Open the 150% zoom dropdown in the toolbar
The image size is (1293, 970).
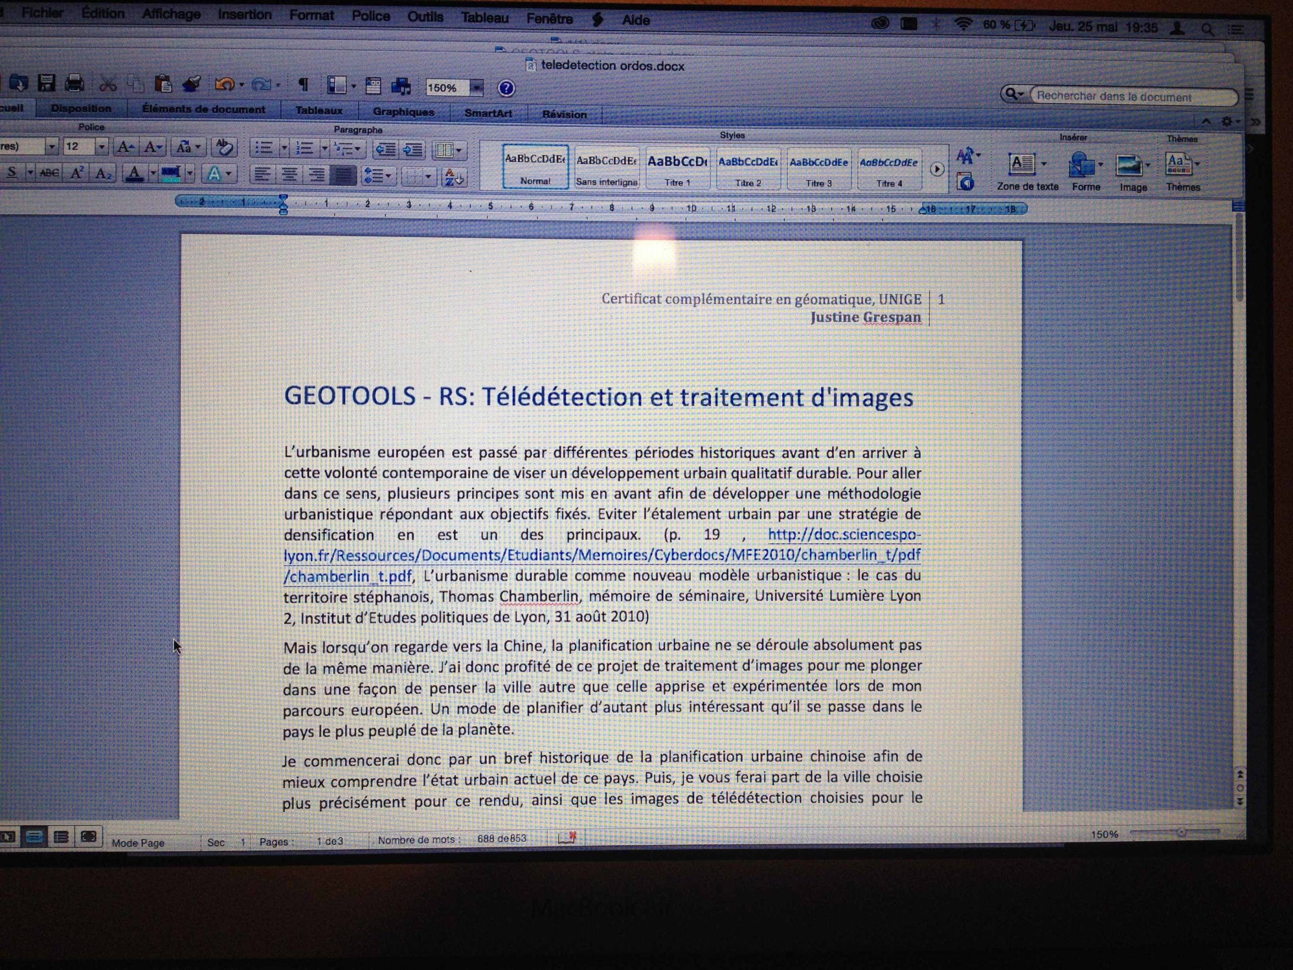(x=477, y=88)
